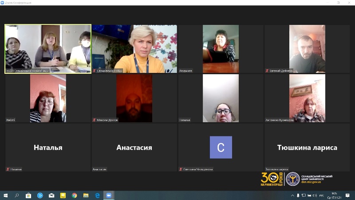Image resolution: width=355 pixels, height=200 pixels.
Task: Open Zoom from the Windows taskbar
Action: [109, 196]
